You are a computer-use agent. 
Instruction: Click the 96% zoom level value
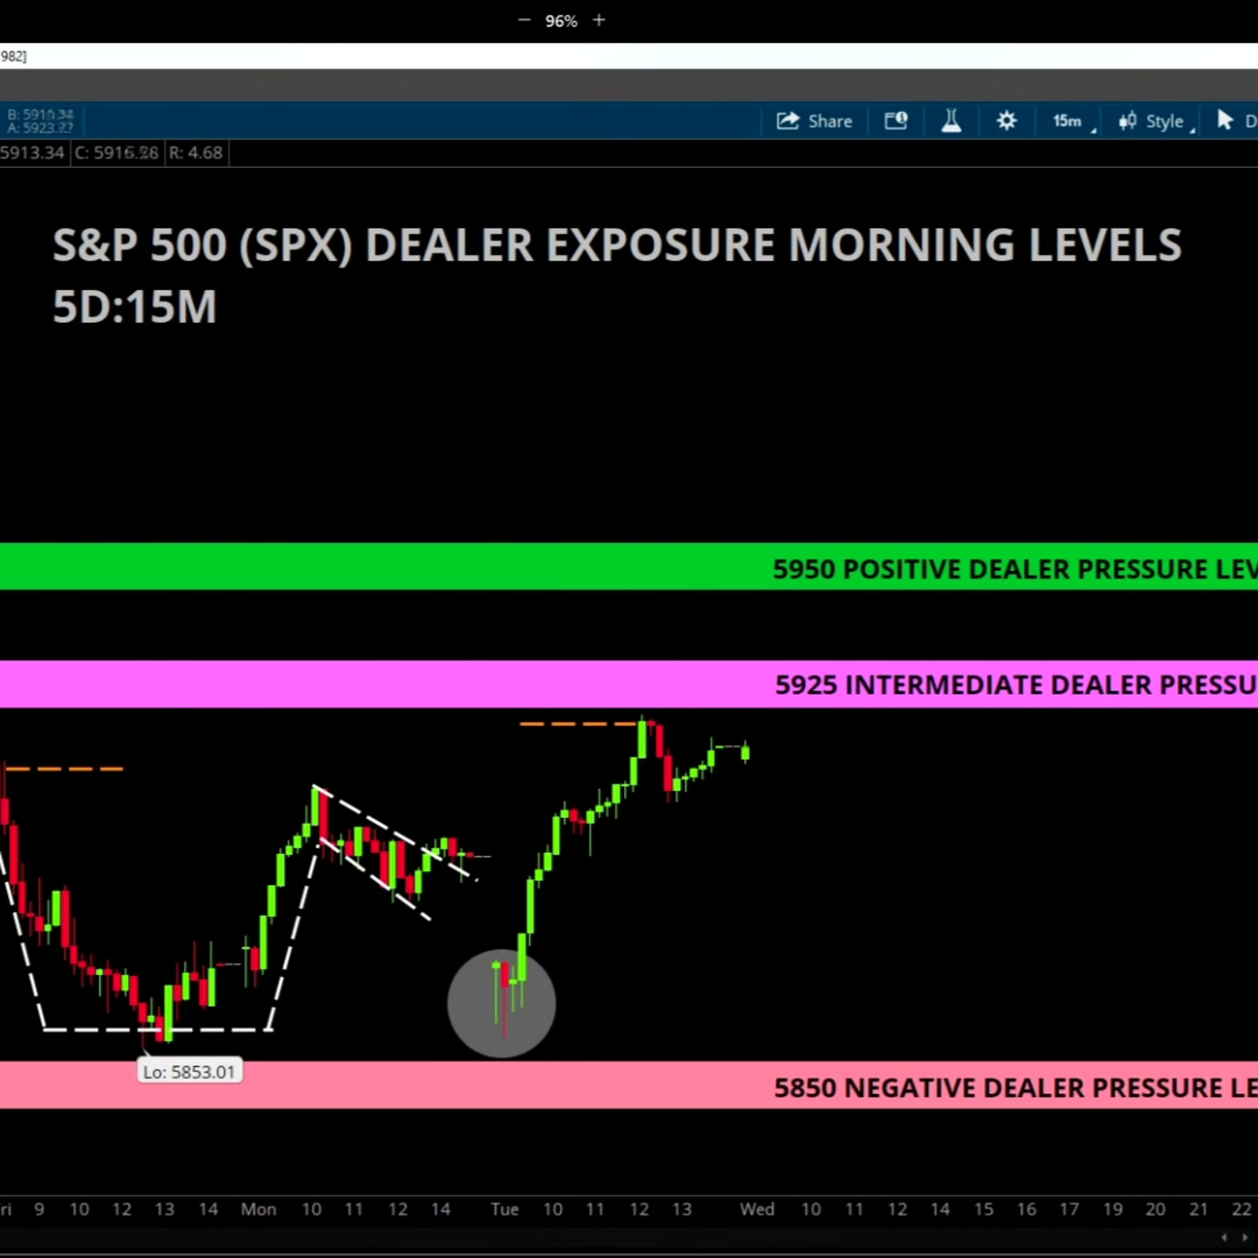pos(561,21)
